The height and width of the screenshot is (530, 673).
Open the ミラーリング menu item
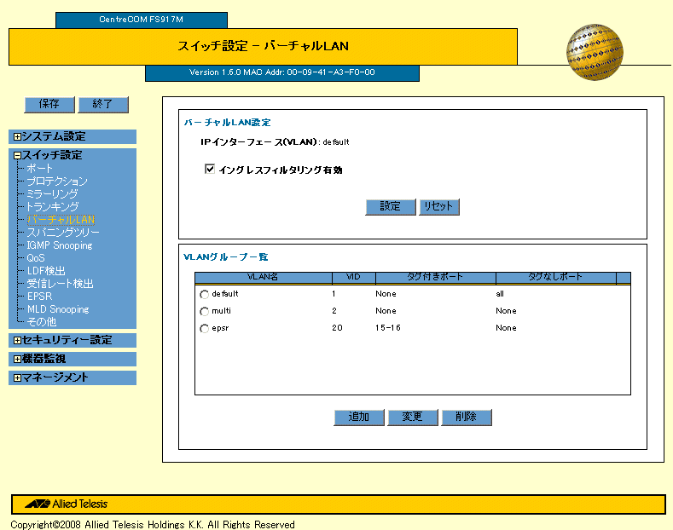(x=52, y=193)
